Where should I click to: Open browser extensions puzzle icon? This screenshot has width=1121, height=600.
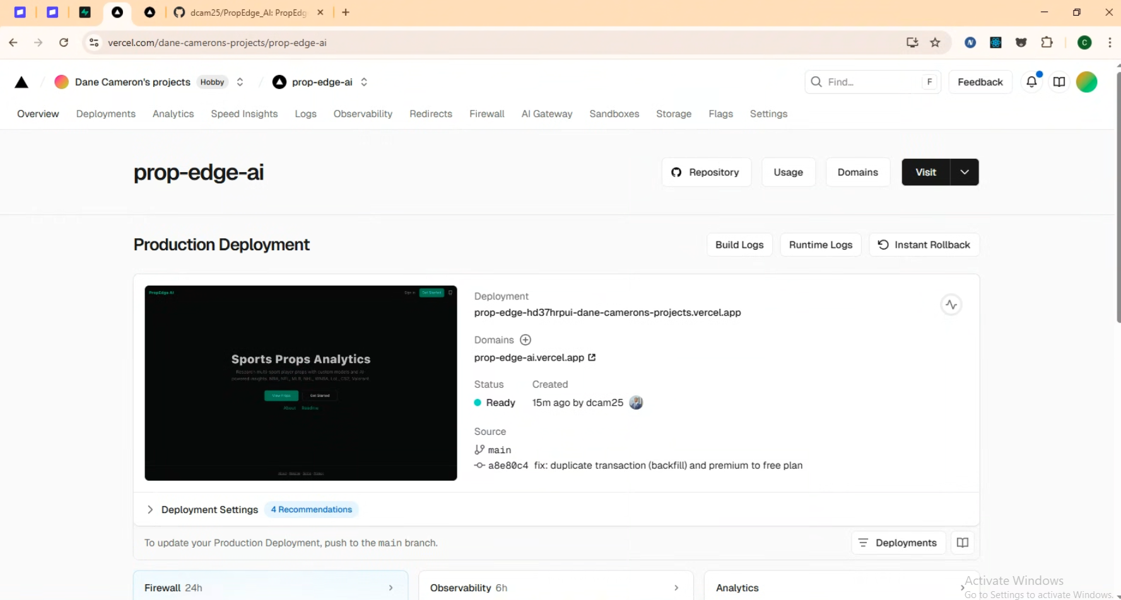point(1047,43)
